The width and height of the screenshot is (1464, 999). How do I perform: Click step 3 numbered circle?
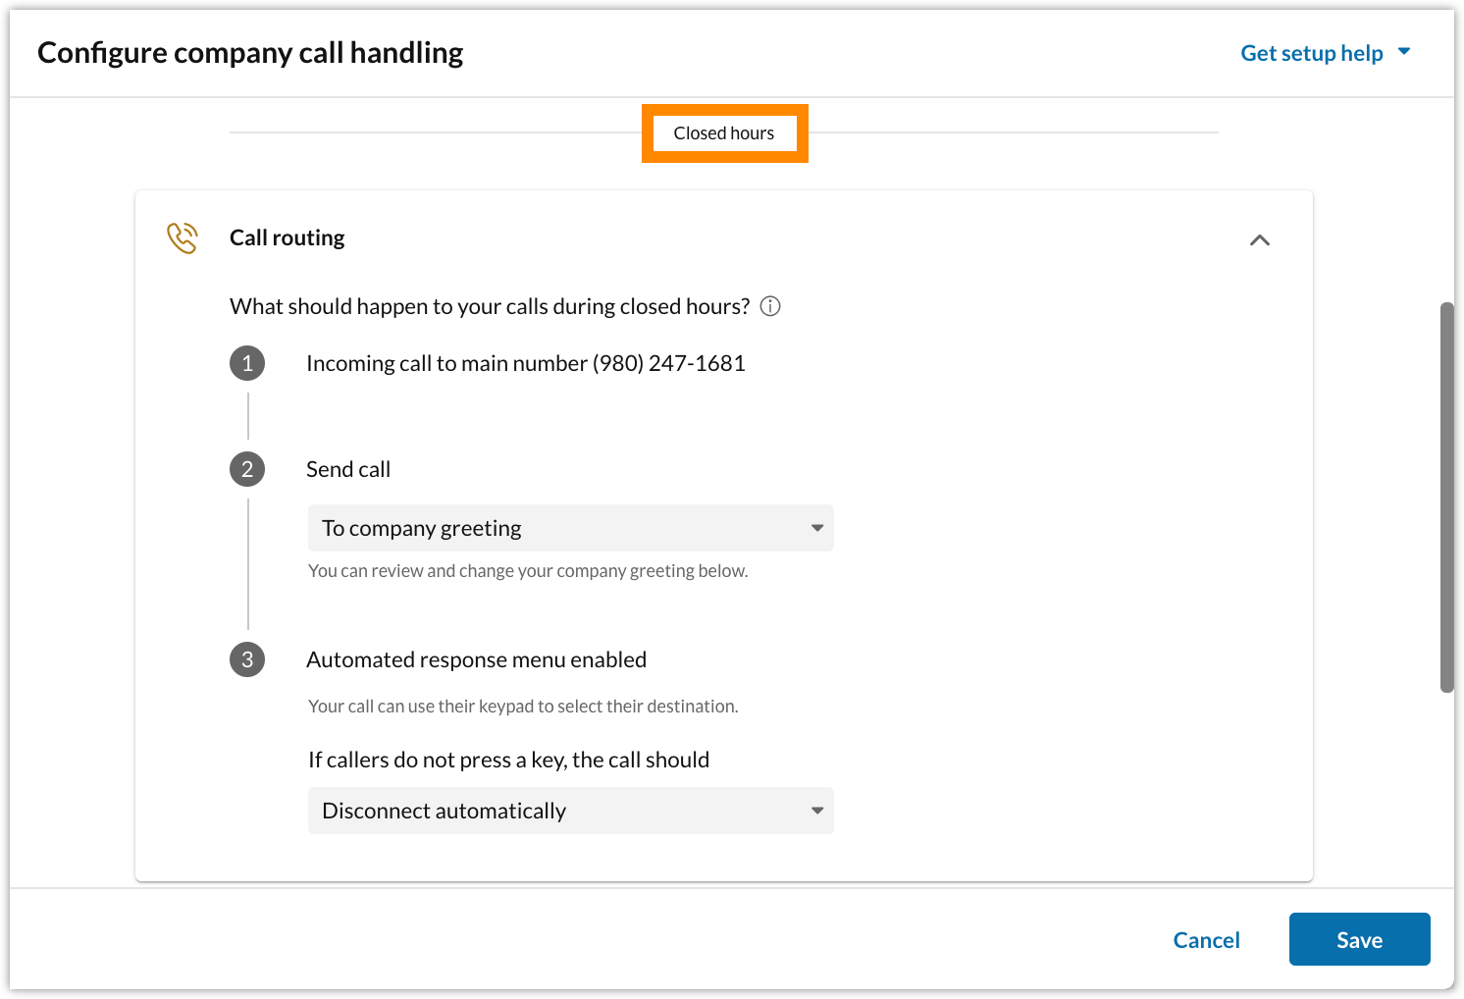tap(247, 659)
